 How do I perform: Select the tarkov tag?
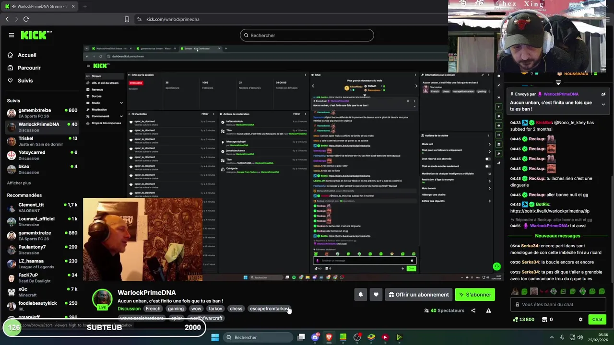(x=215, y=309)
